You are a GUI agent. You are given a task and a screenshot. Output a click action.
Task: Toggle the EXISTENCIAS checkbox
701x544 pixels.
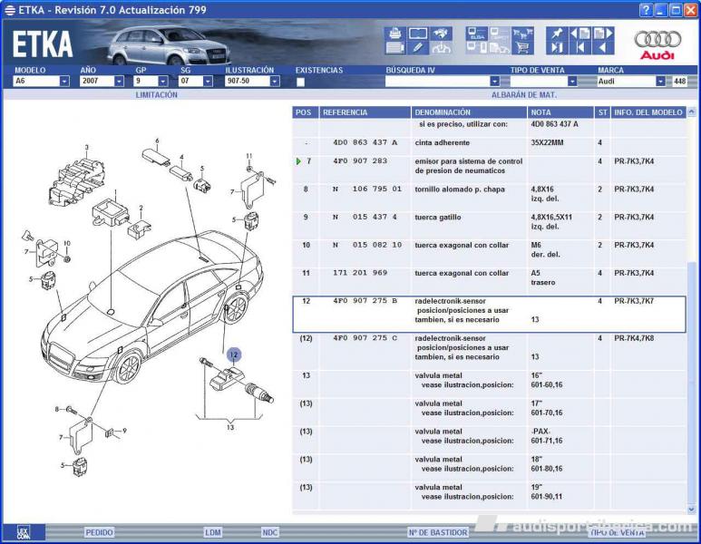click(x=300, y=82)
